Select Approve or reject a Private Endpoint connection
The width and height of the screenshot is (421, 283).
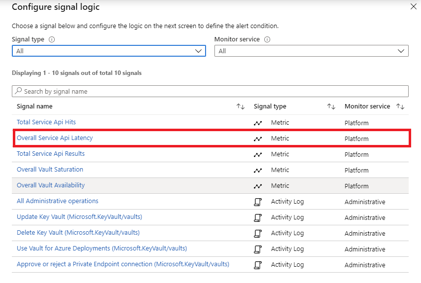[123, 264]
